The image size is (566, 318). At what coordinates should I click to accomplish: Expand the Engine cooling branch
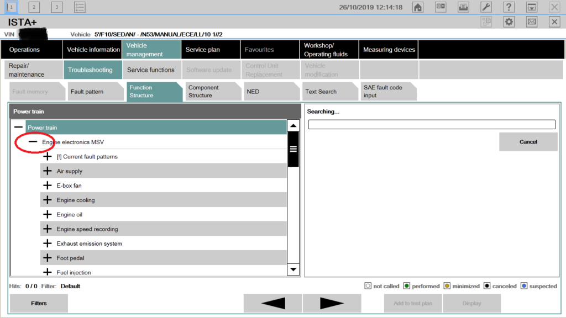point(48,200)
